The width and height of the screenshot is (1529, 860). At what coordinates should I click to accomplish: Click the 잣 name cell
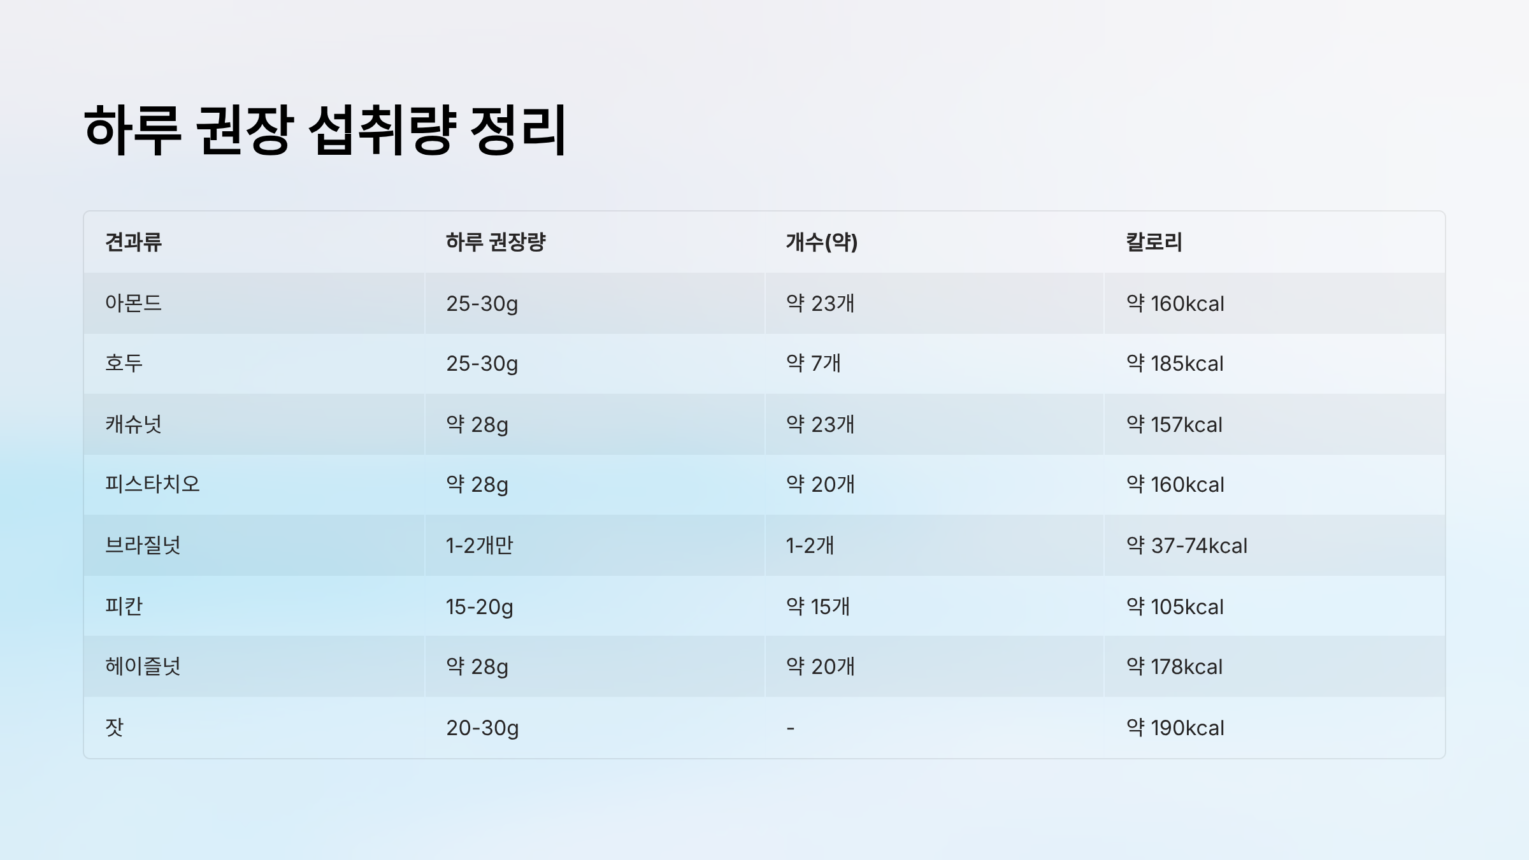115,727
